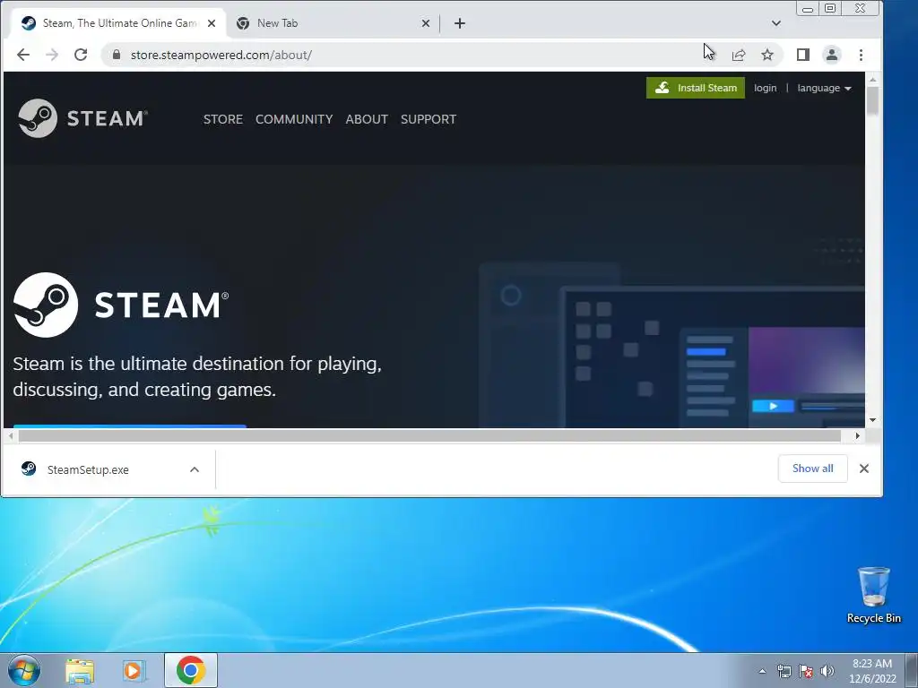Image resolution: width=918 pixels, height=688 pixels.
Task: Restore down the Chrome window
Action: tap(830, 9)
